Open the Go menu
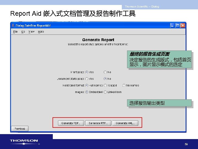Screen dimensions: 198x149 coord(23,31)
